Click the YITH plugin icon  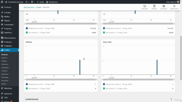(x=2, y=97)
